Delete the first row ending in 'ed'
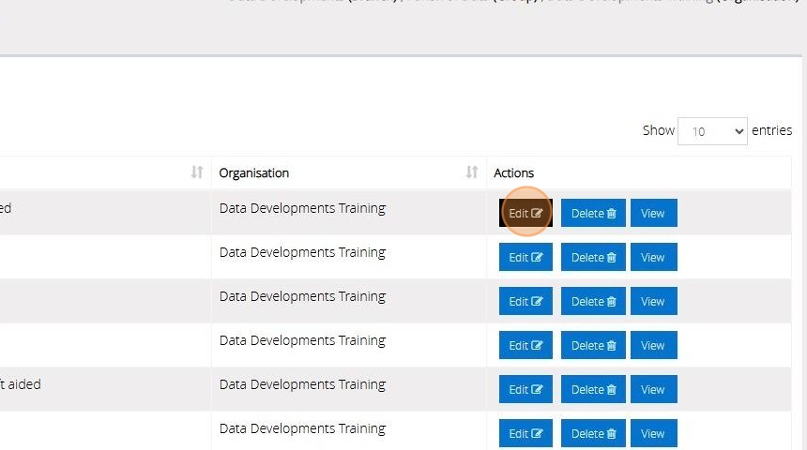This screenshot has width=807, height=450. click(593, 213)
